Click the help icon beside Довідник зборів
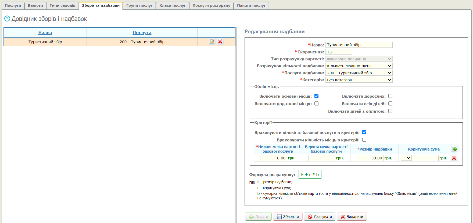473x223 pixels. (7, 19)
